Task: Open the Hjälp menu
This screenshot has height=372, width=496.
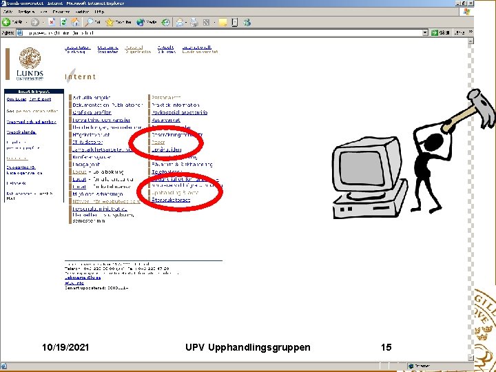Action: click(99, 12)
